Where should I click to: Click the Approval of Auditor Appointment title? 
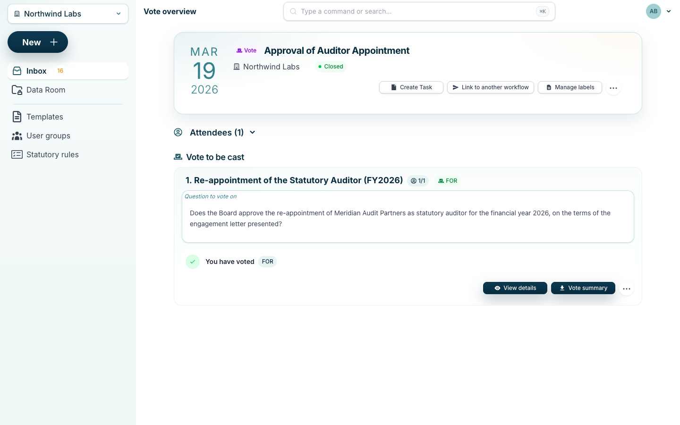click(x=337, y=51)
